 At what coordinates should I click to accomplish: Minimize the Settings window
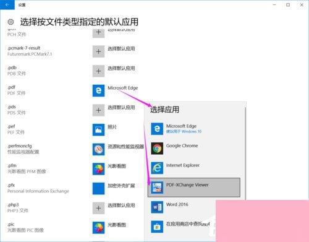pyautogui.click(x=274, y=5)
